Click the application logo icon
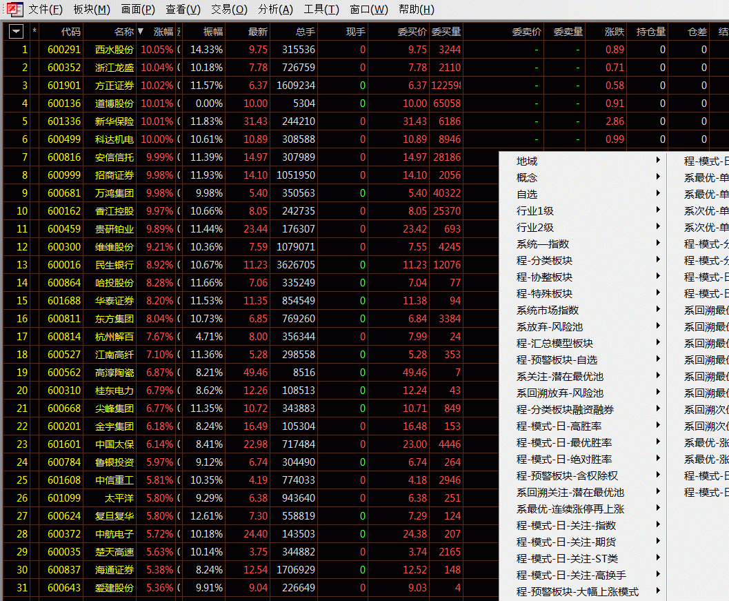This screenshot has width=729, height=601. point(14,9)
